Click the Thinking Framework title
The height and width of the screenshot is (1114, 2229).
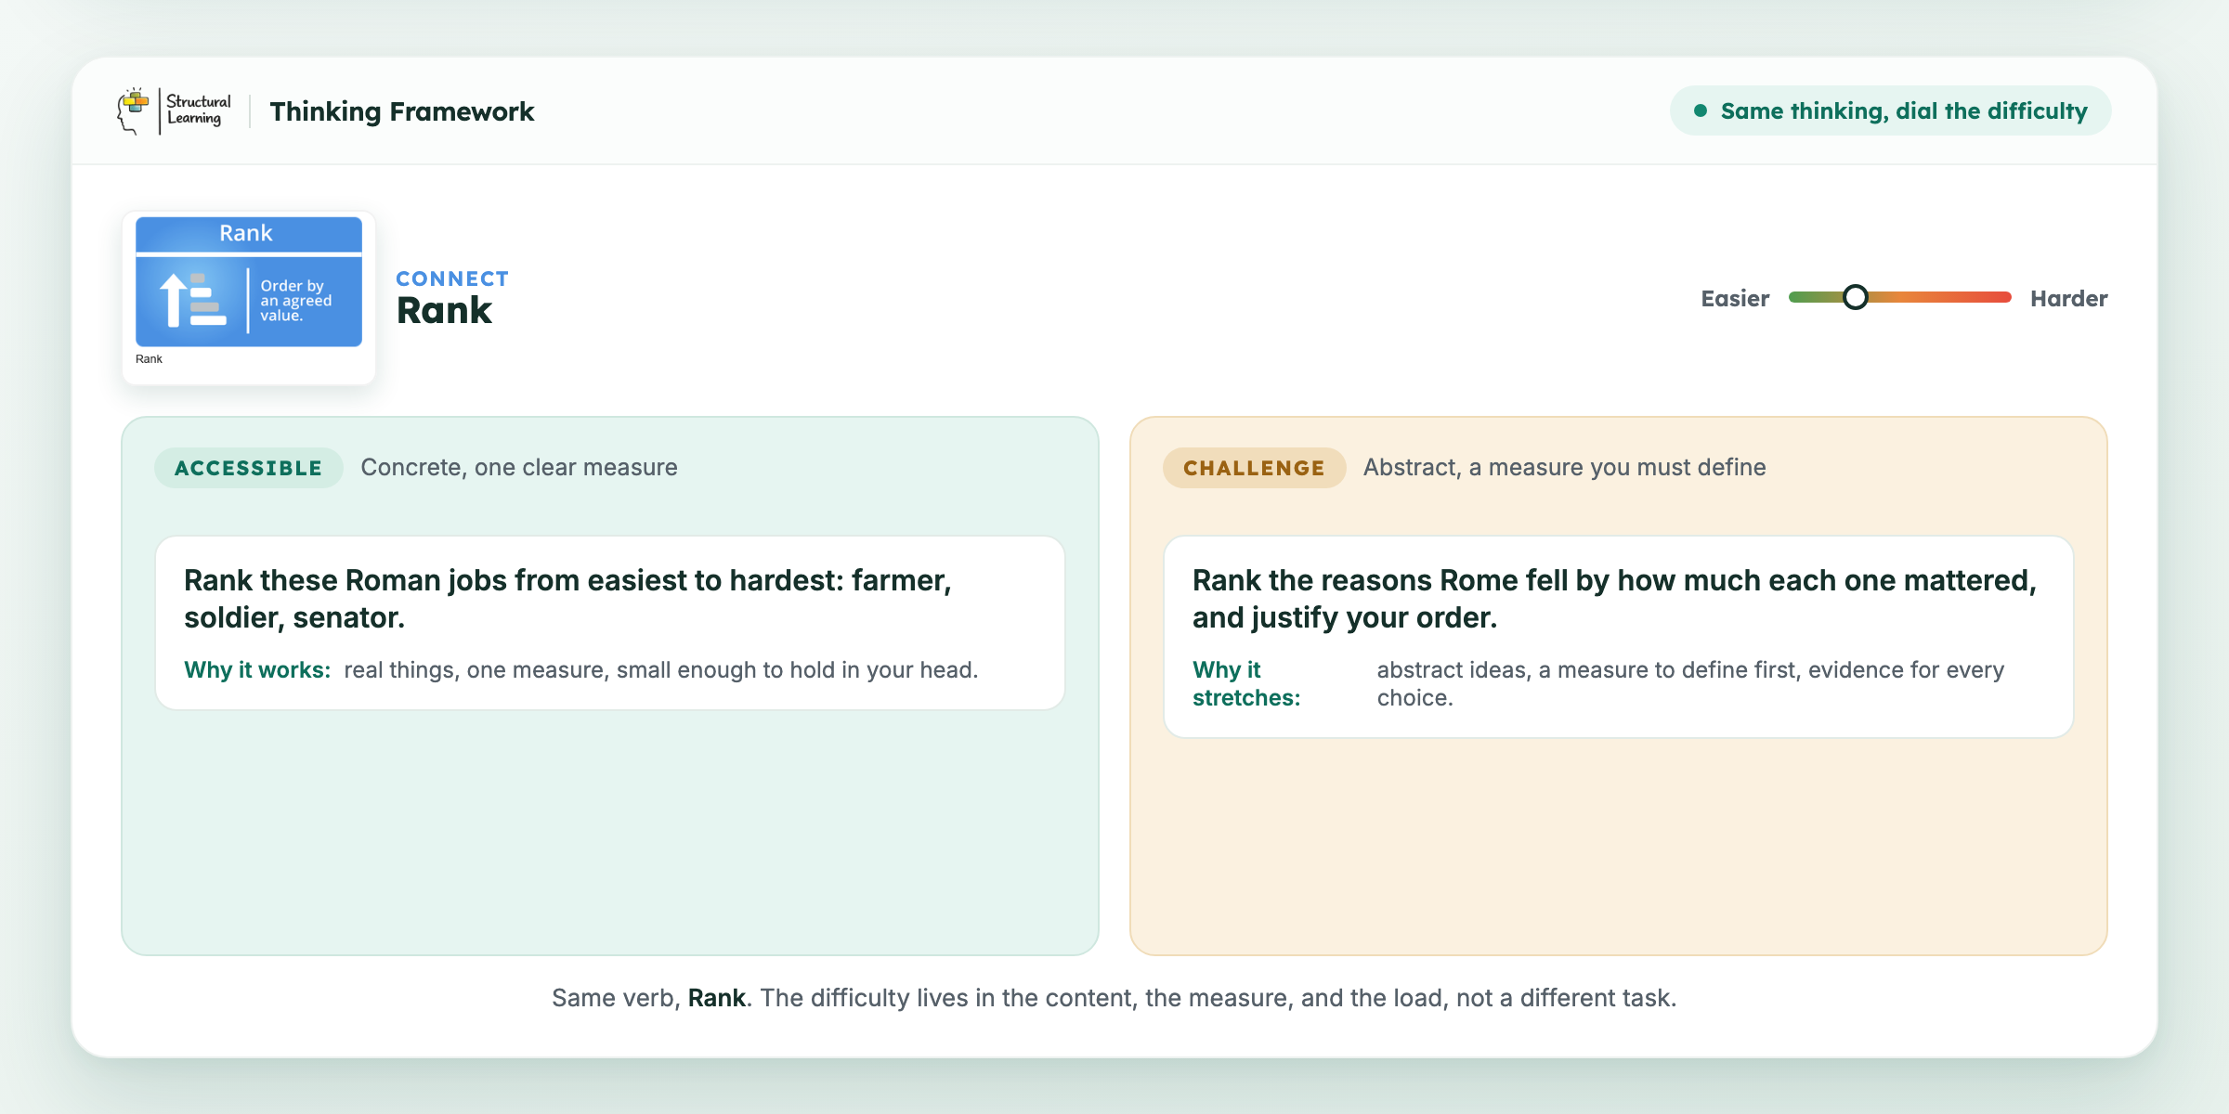[402, 111]
